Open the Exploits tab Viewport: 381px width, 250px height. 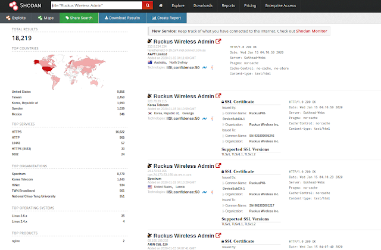[x=15, y=18]
